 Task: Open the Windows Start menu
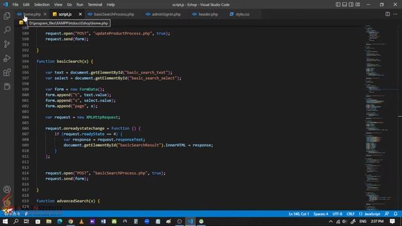(x=5, y=222)
